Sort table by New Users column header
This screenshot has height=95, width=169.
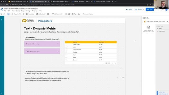tap(101, 42)
